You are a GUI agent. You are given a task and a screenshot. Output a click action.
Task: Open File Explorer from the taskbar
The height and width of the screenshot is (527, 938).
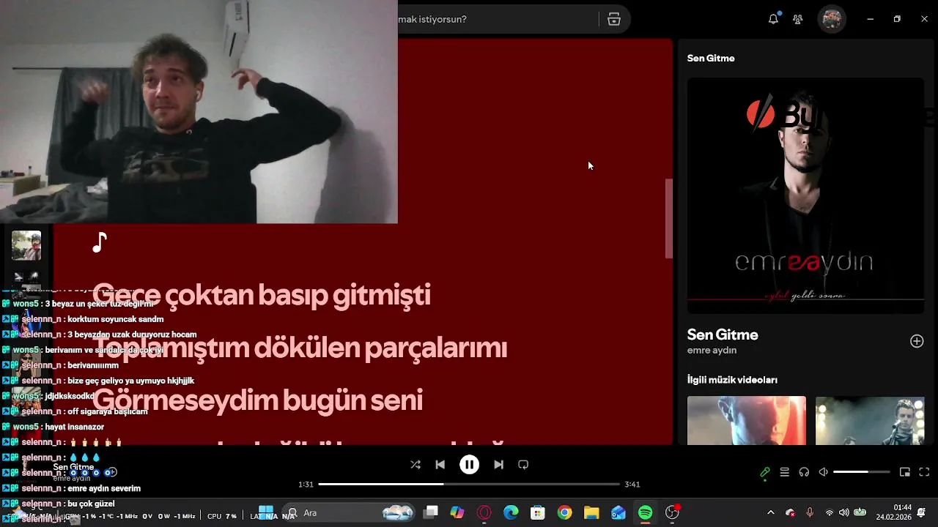(x=591, y=513)
